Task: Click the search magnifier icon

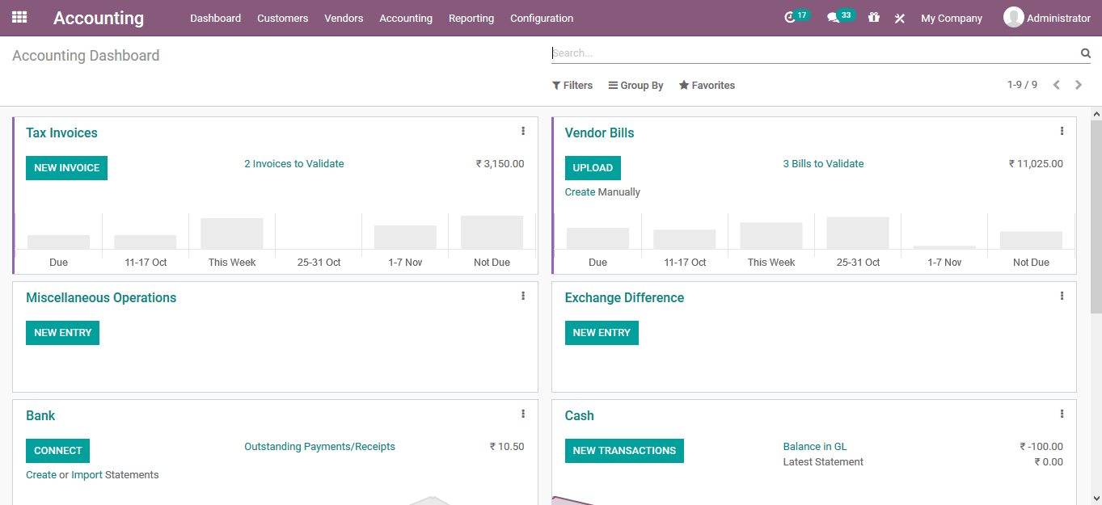Action: click(1085, 53)
